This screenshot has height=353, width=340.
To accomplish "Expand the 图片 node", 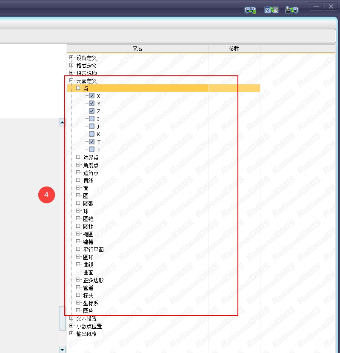I will [78, 310].
